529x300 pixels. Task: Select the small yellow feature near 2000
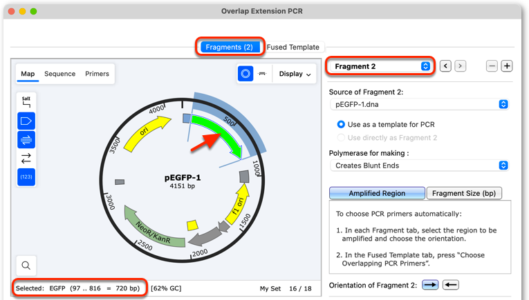tap(192, 225)
